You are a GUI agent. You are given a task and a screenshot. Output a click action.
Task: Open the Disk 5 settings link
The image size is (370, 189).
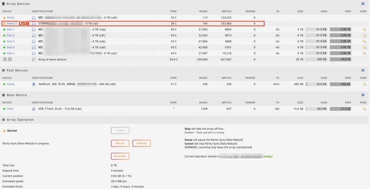click(x=11, y=53)
